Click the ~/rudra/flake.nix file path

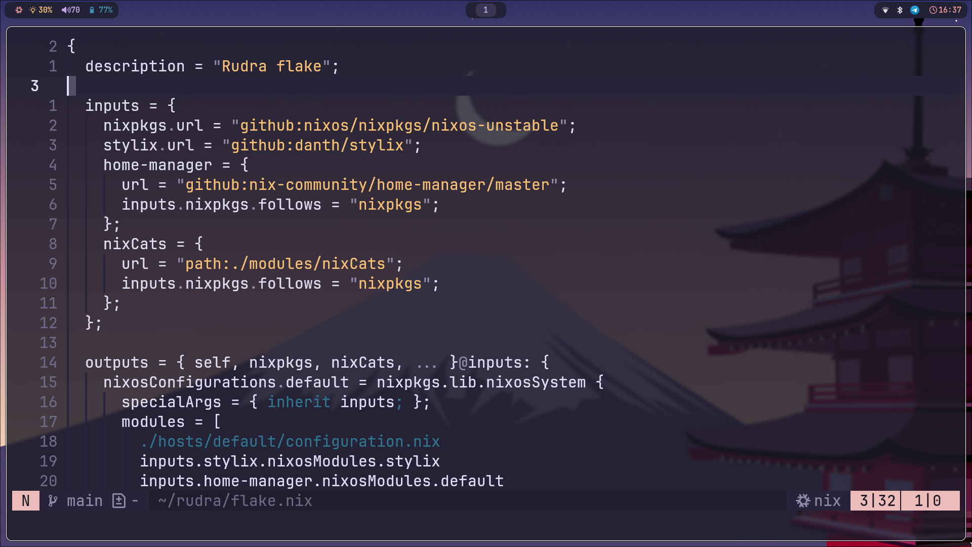235,501
